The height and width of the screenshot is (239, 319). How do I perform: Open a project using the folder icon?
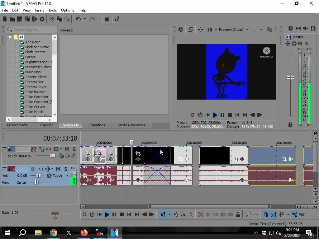pyautogui.click(x=12, y=19)
